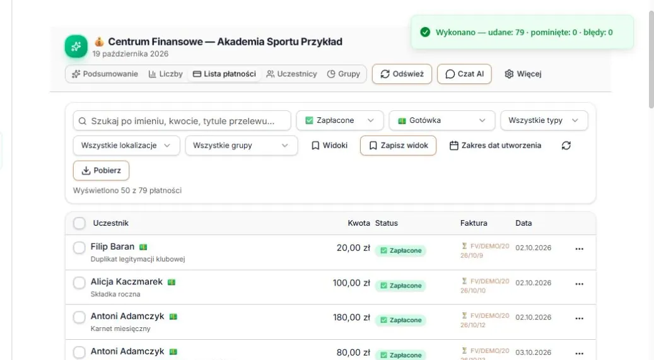Viewport: 654px width, 360px height.
Task: Click the Filip Baran participant name
Action: 112,247
